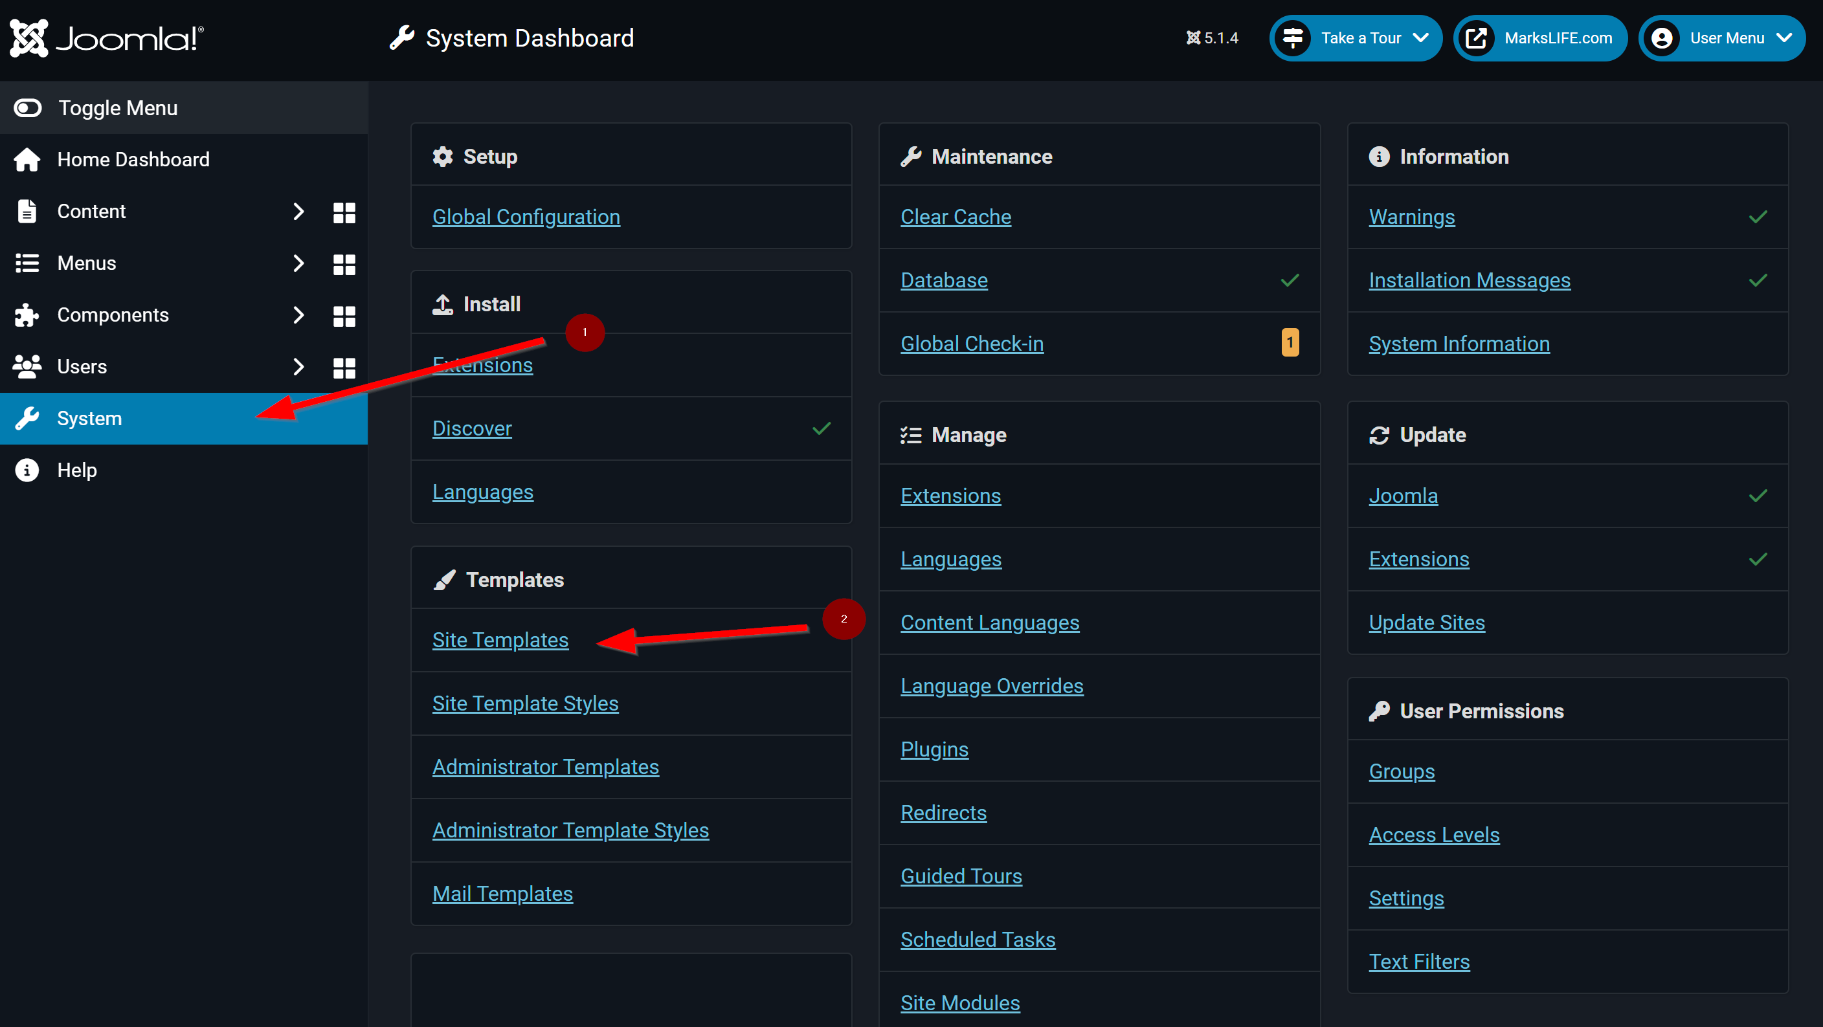Viewport: 1823px width, 1027px height.
Task: Open Text Filters link
Action: click(x=1419, y=961)
